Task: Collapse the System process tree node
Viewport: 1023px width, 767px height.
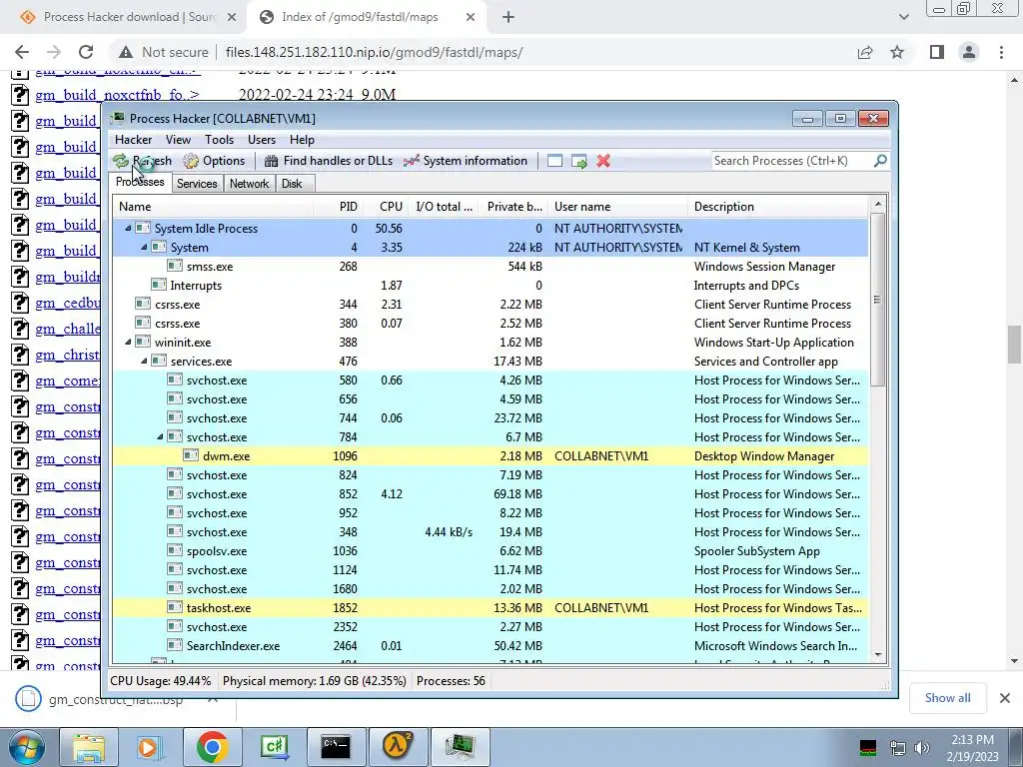Action: (144, 248)
